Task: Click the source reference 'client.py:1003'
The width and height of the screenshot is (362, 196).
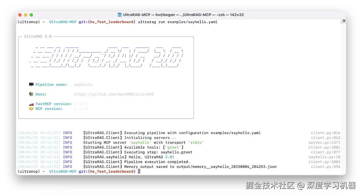Action: [324, 162]
